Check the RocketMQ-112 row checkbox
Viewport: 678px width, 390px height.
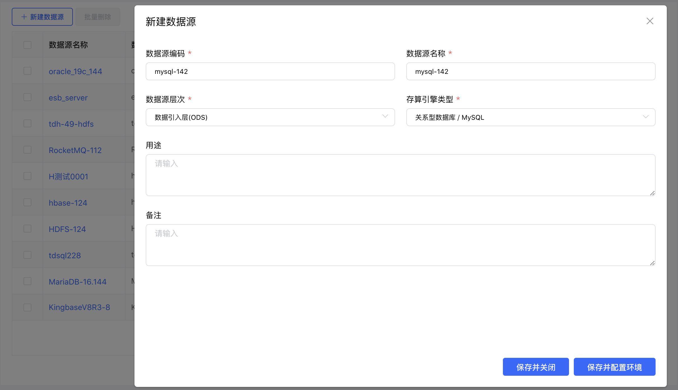tap(27, 150)
